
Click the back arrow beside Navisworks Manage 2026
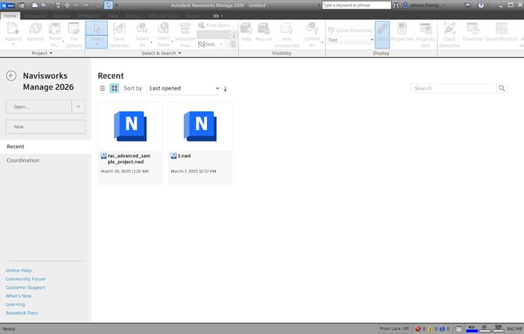tap(11, 76)
